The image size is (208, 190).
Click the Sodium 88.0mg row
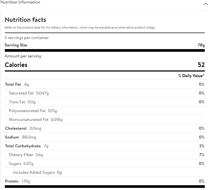(20, 137)
